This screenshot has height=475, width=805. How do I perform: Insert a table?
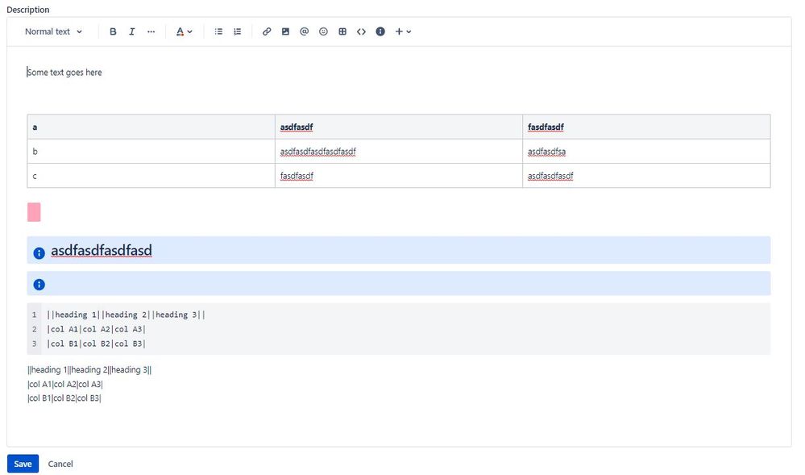342,31
